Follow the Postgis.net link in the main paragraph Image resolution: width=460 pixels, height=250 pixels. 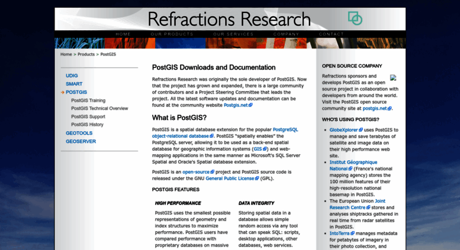click(x=236, y=105)
